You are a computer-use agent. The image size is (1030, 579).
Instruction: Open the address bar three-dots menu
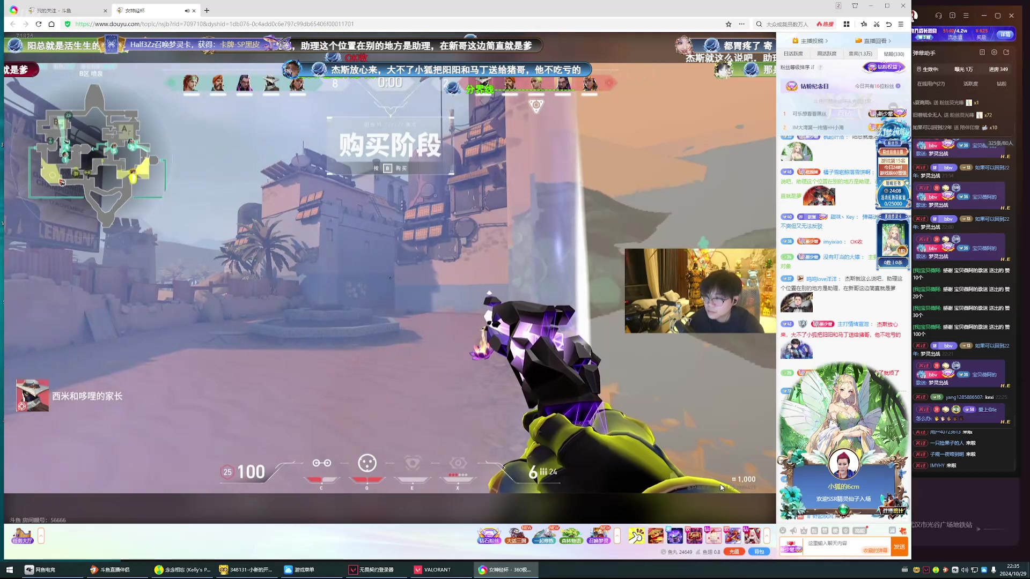(741, 24)
